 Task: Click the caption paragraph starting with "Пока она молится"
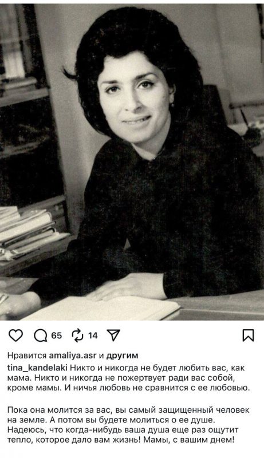click(128, 425)
